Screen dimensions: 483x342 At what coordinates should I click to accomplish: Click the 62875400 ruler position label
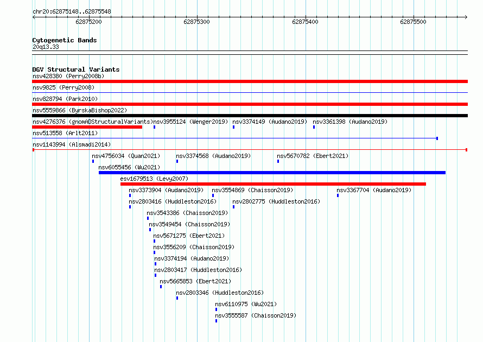click(x=305, y=22)
